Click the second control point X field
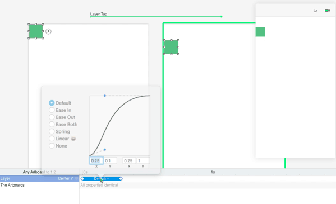 [x=129, y=160]
